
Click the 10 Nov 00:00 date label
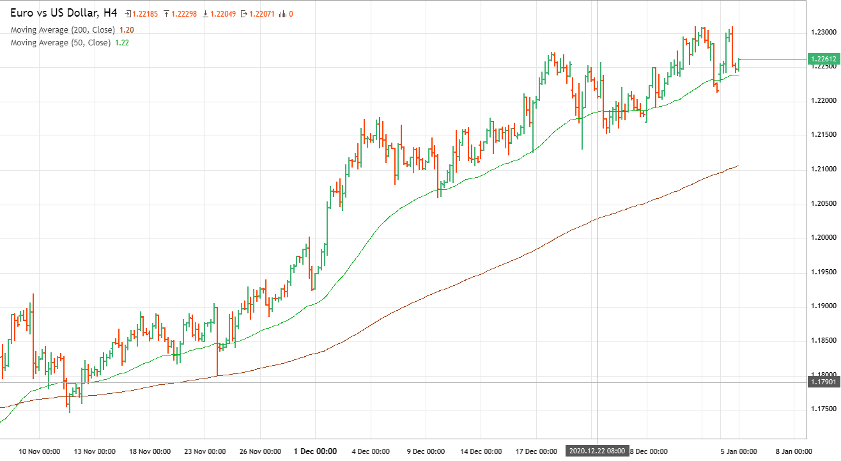pos(40,451)
